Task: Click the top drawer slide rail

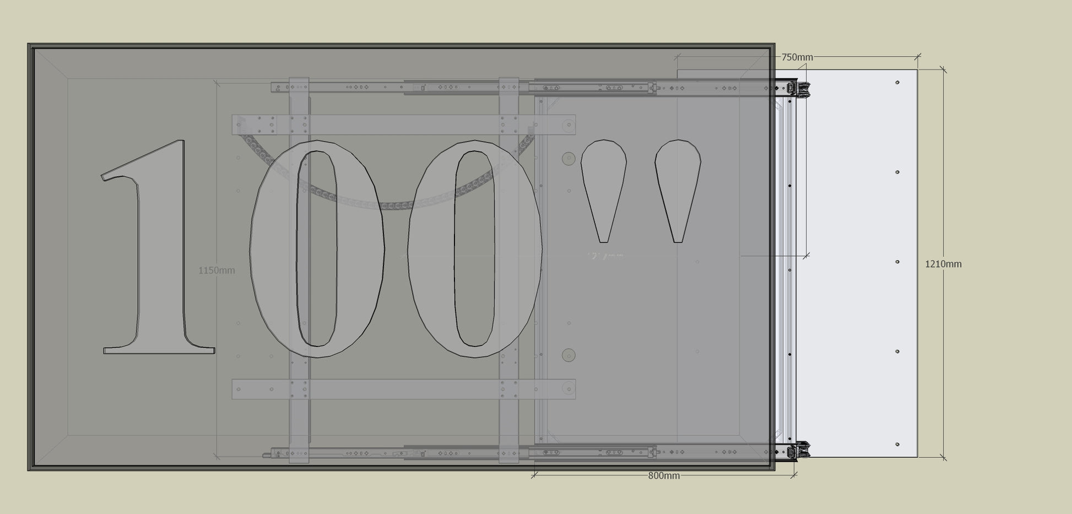Action: coord(463,87)
